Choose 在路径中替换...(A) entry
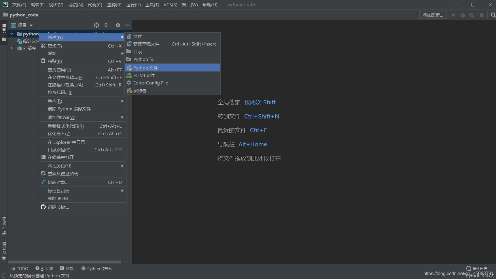 [83, 85]
